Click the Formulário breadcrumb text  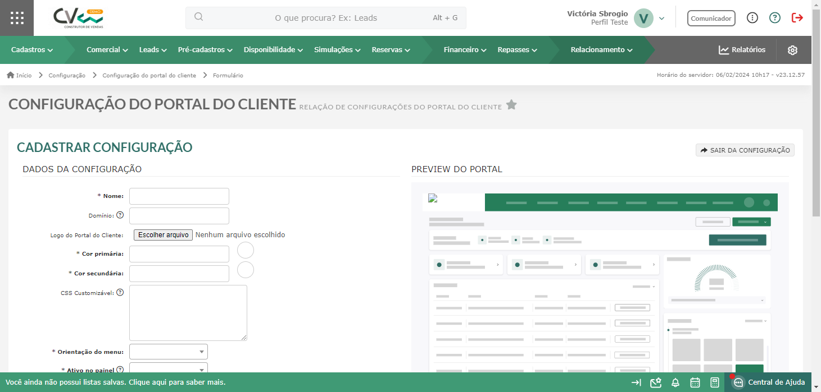[228, 75]
